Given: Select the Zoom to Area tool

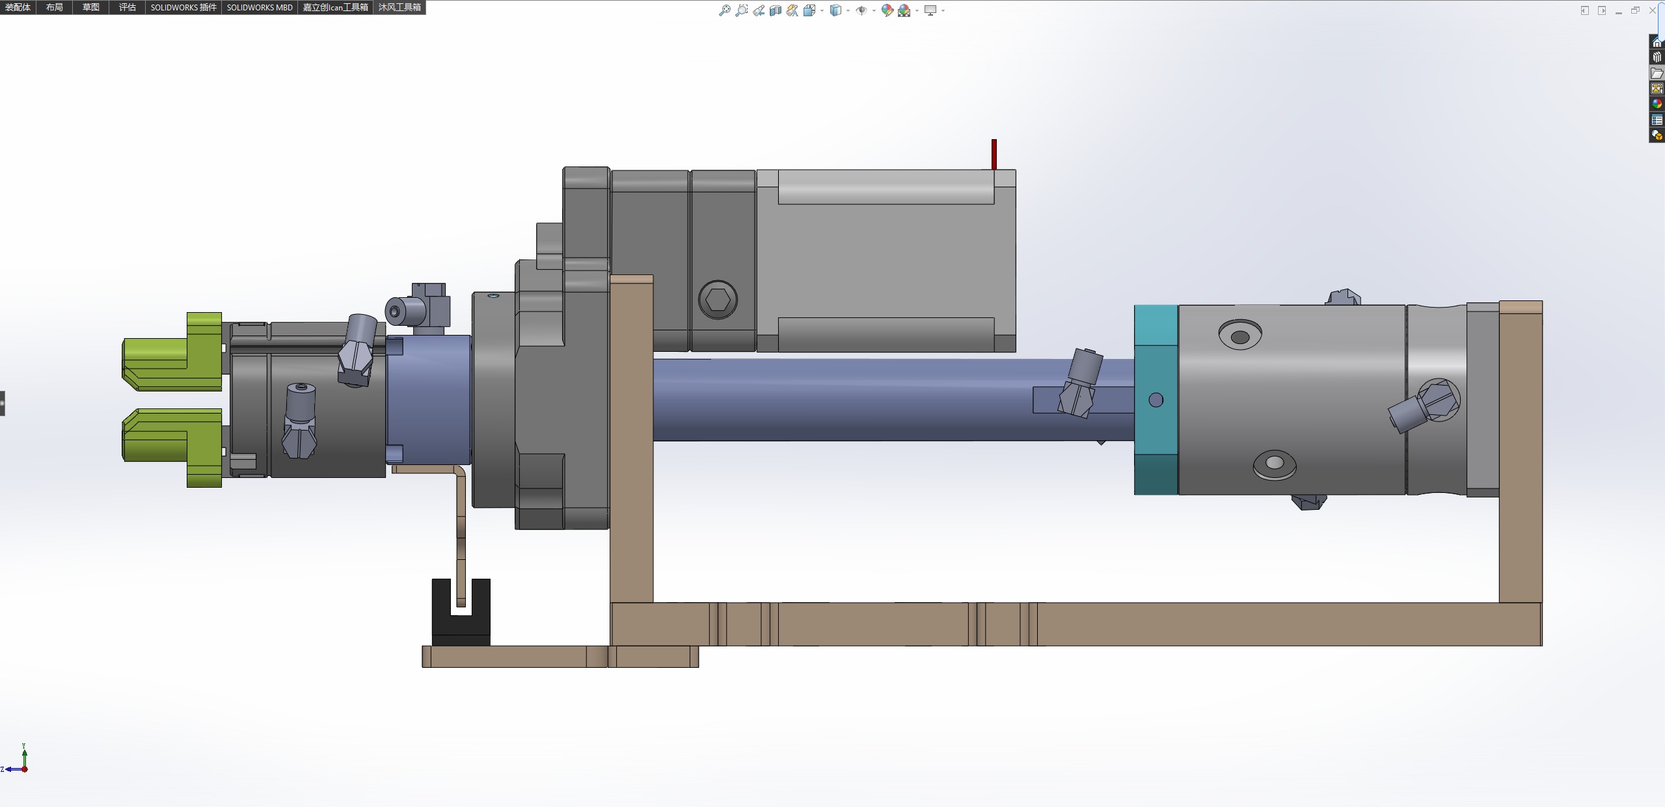Looking at the screenshot, I should [x=741, y=10].
